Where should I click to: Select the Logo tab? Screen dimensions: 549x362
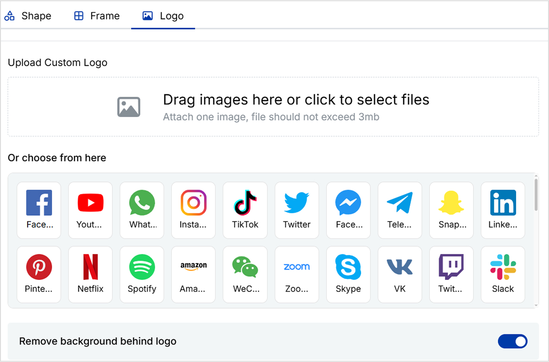pyautogui.click(x=163, y=16)
